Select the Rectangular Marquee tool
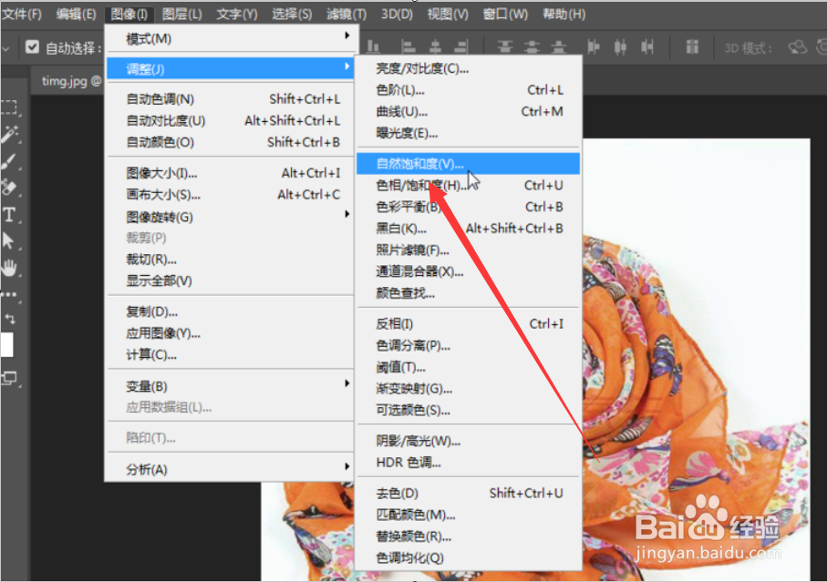The image size is (827, 582). coord(9,107)
